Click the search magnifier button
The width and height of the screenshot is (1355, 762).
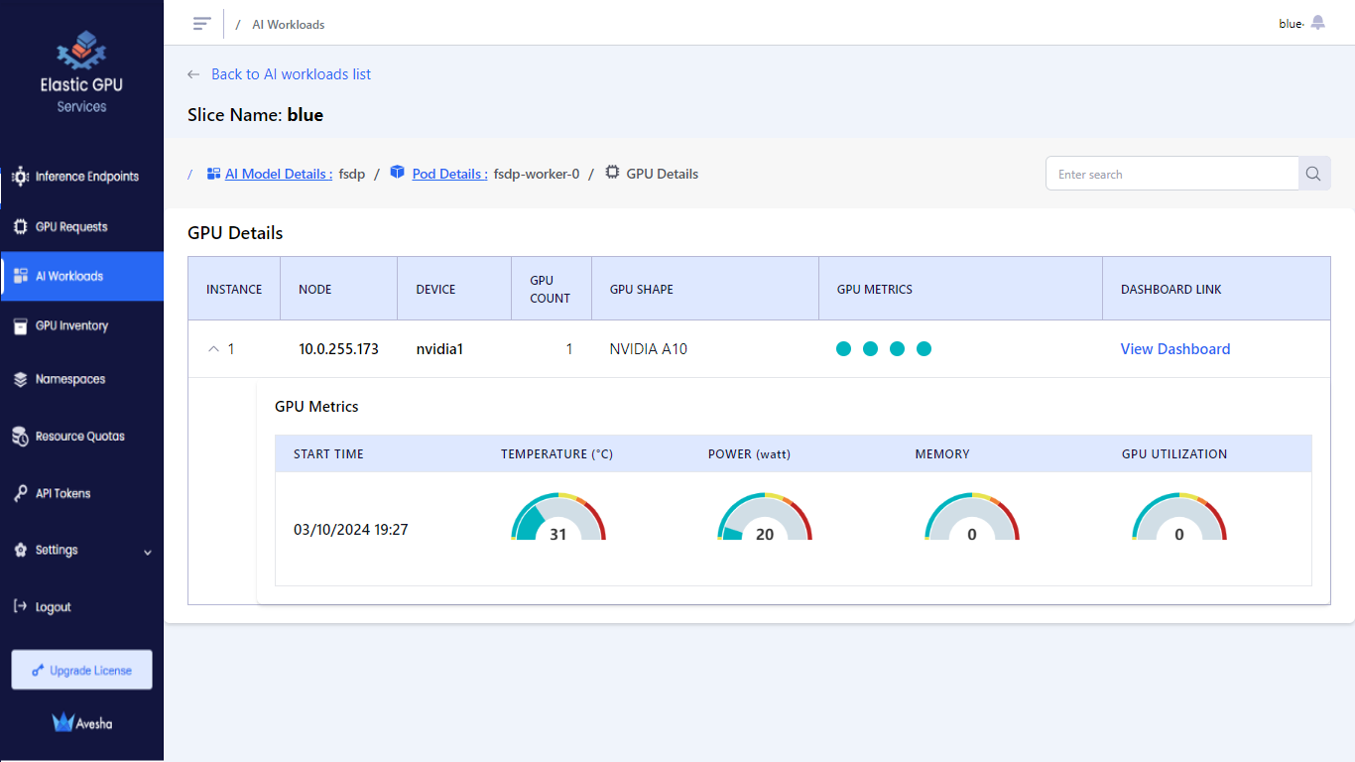click(1314, 174)
